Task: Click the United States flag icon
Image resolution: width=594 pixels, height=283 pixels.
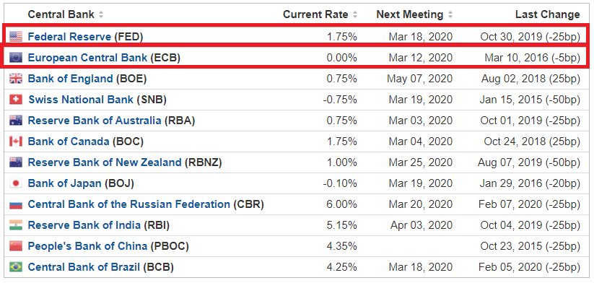Action: [x=16, y=37]
